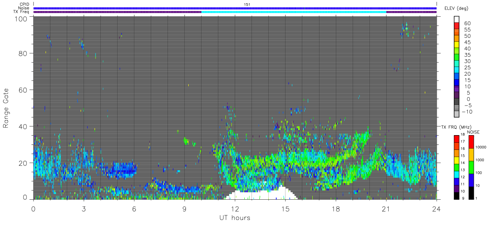
Task: Click the blue ELEV swatch between 10 and 15
Action: point(457,83)
